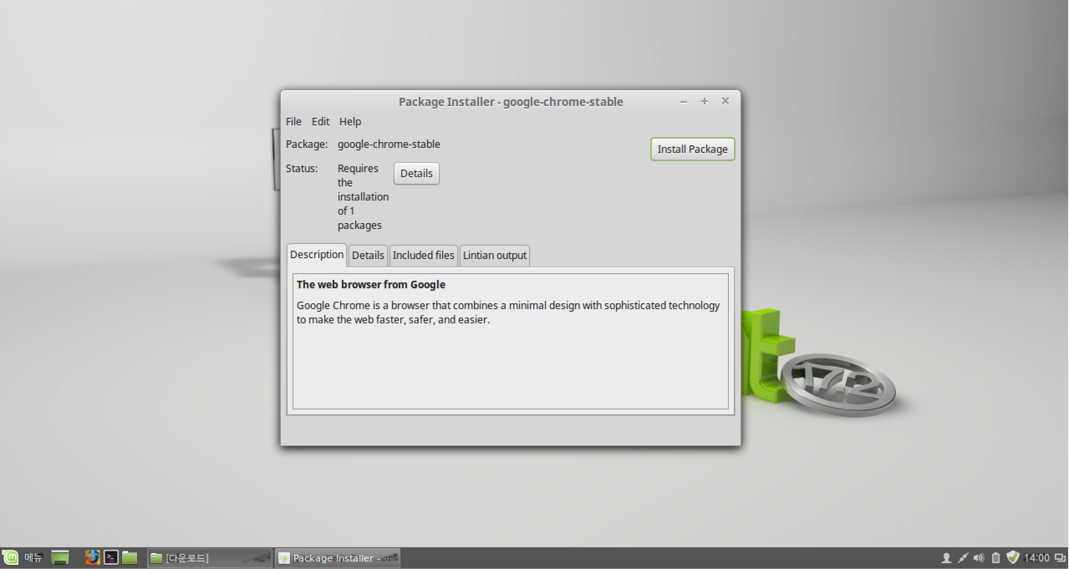Switch to the 다운로드 window in taskbar
This screenshot has height=569, width=1069.
(x=209, y=558)
